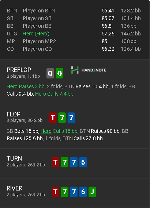150x208 pixels.
Task: Click the 145.2 bb Hero stack value
Action: [131, 34]
